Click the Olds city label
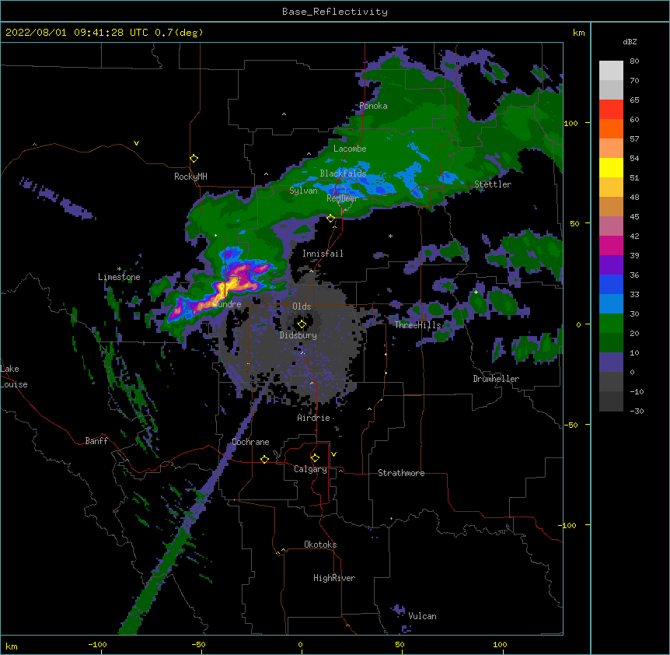Screen dimensions: 670x655 pyautogui.click(x=302, y=306)
